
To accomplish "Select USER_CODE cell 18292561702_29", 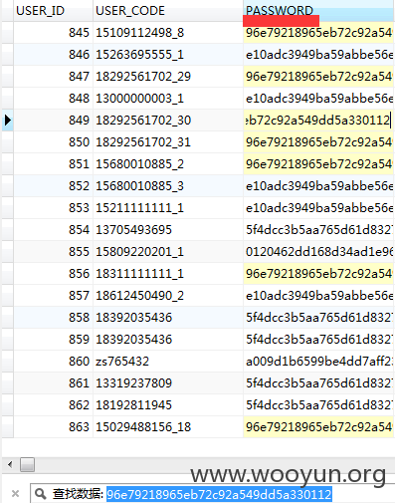I will pyautogui.click(x=168, y=77).
